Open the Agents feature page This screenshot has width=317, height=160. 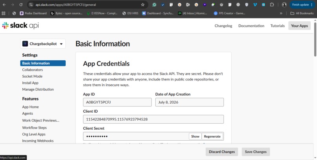click(x=28, y=113)
